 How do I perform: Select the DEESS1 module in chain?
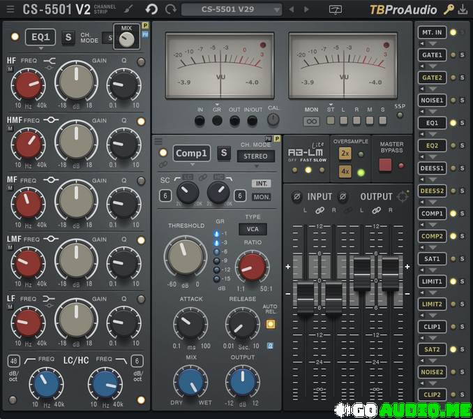432,168
